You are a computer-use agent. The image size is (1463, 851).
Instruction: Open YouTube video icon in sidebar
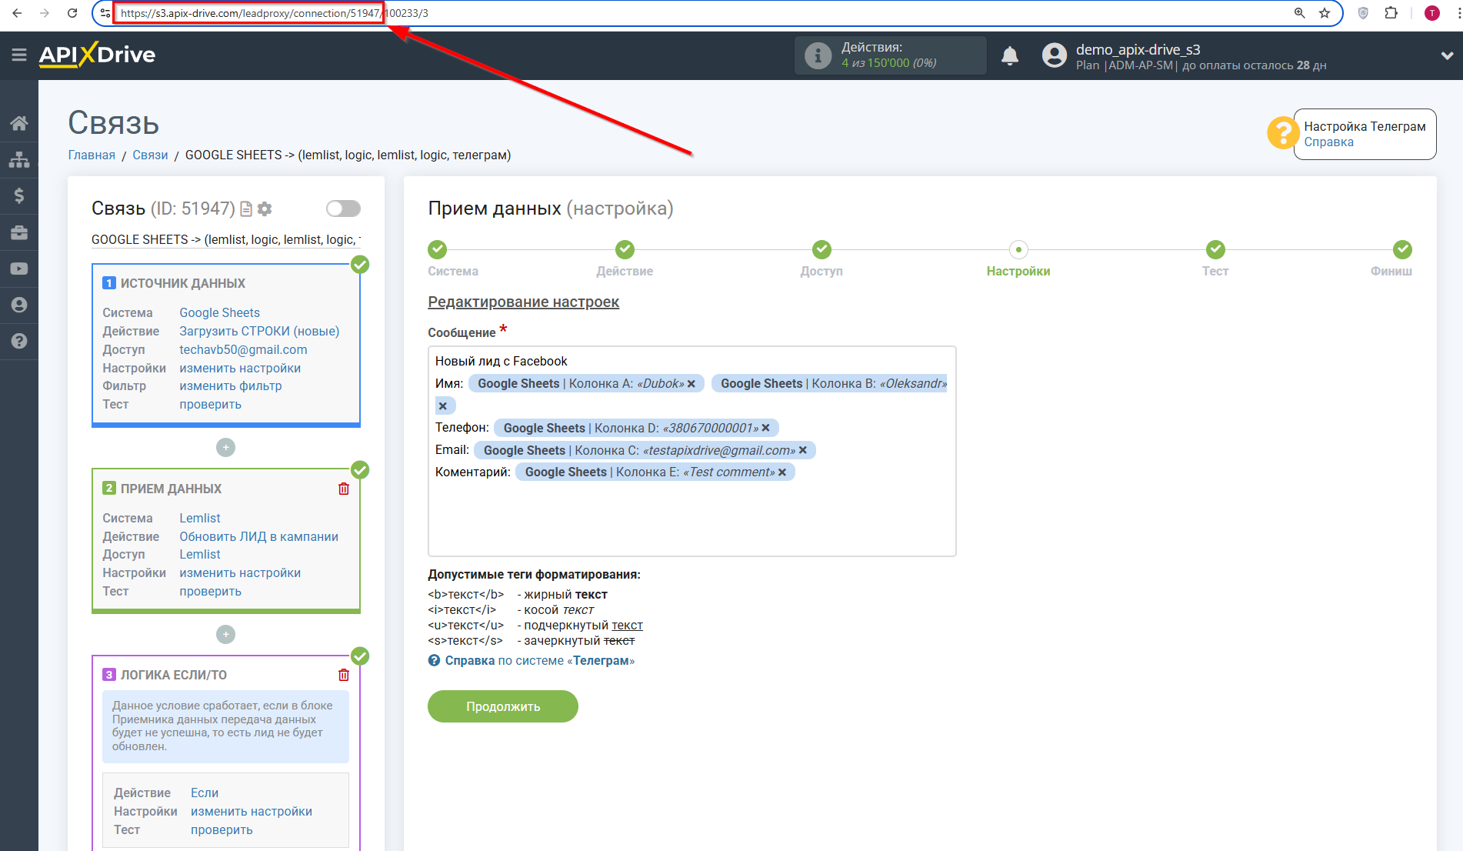pyautogui.click(x=19, y=269)
